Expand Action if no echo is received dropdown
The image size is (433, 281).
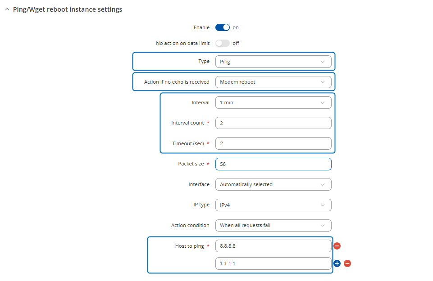273,82
